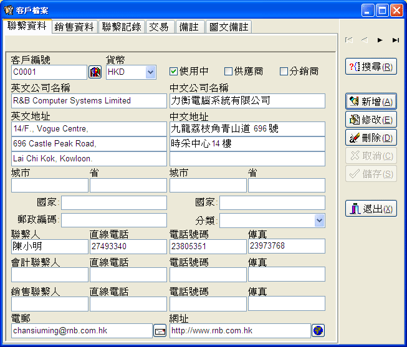
Task: Click the 中文公司名稱 field
Action: click(x=247, y=101)
